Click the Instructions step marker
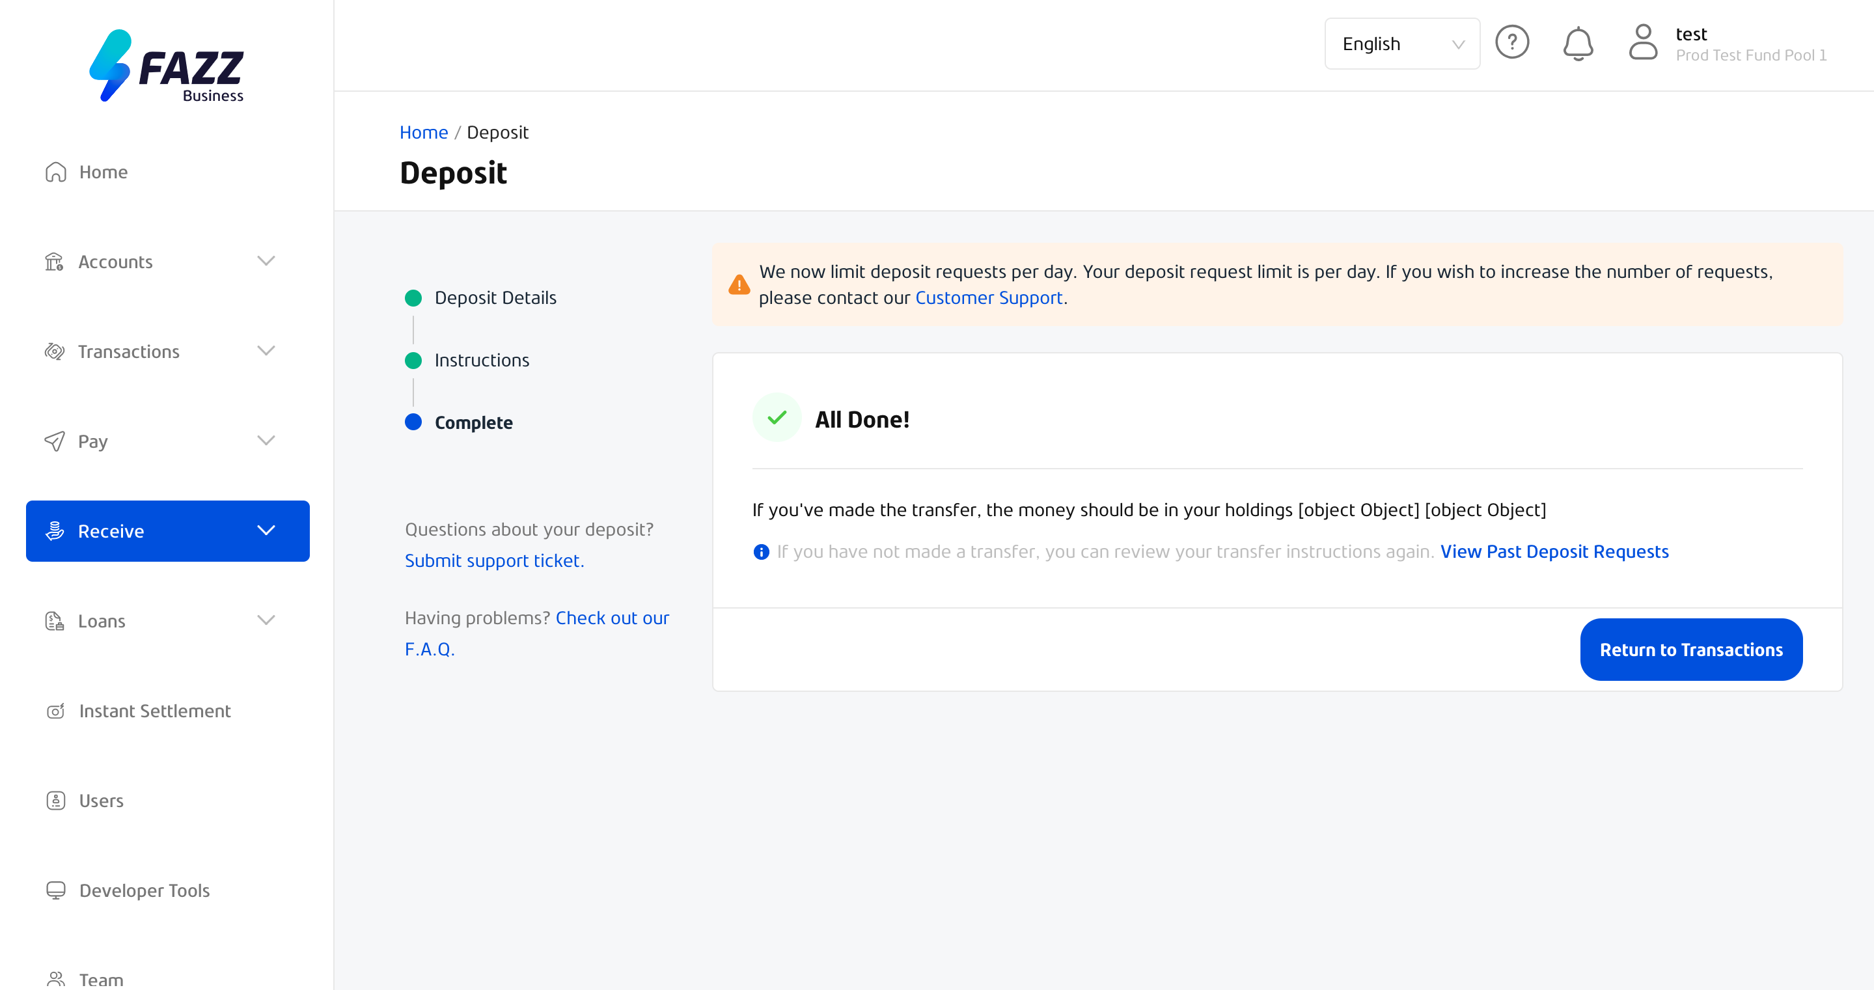1874x990 pixels. [413, 360]
